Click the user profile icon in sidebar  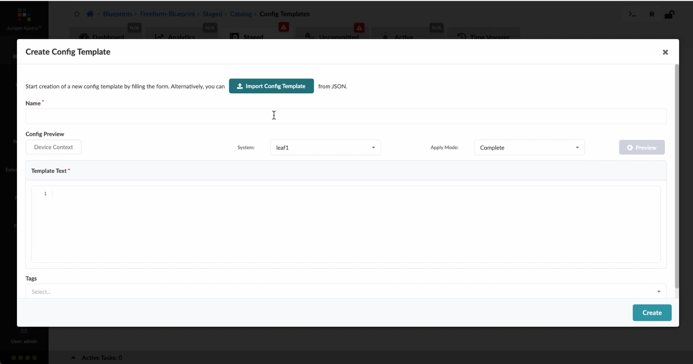coord(24,331)
